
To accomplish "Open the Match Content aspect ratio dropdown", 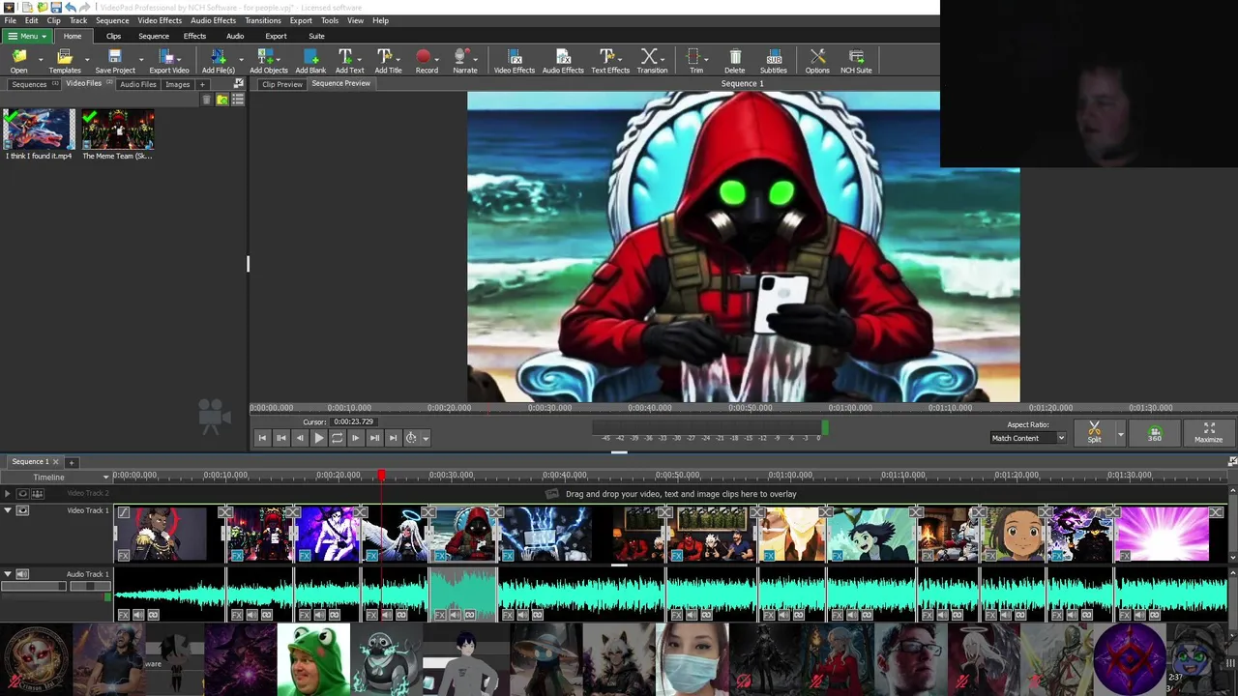I will pos(1028,438).
